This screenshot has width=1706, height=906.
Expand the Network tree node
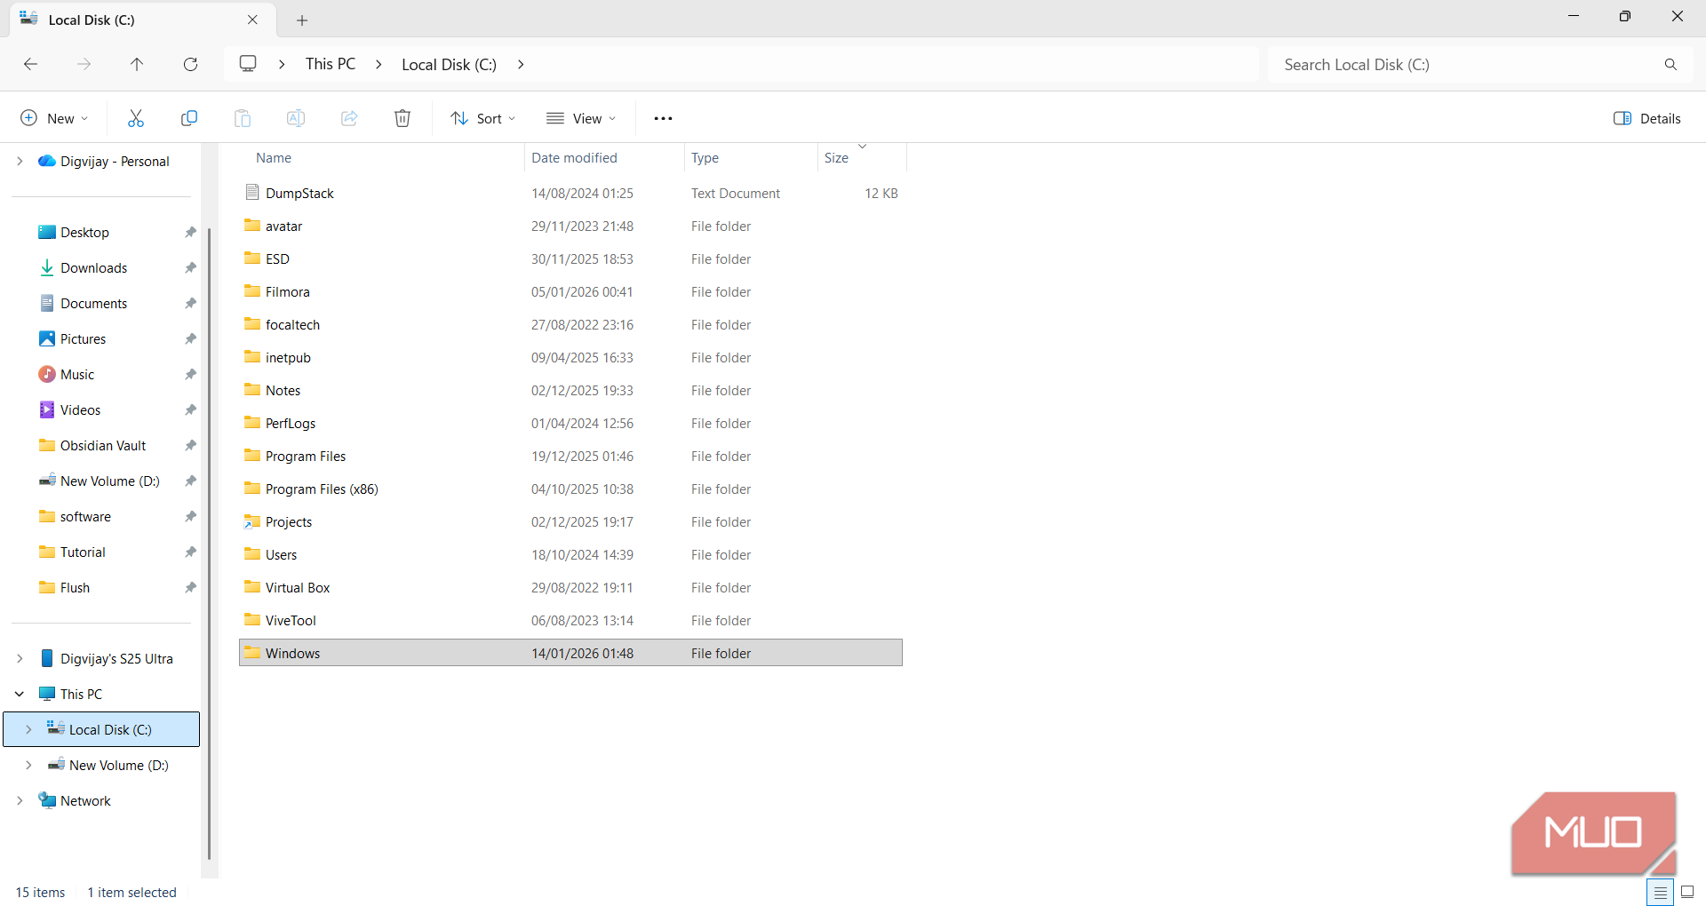point(20,800)
